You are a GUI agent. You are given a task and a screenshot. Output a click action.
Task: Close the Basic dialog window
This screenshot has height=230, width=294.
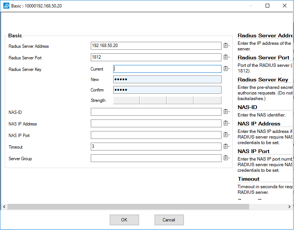285,6
